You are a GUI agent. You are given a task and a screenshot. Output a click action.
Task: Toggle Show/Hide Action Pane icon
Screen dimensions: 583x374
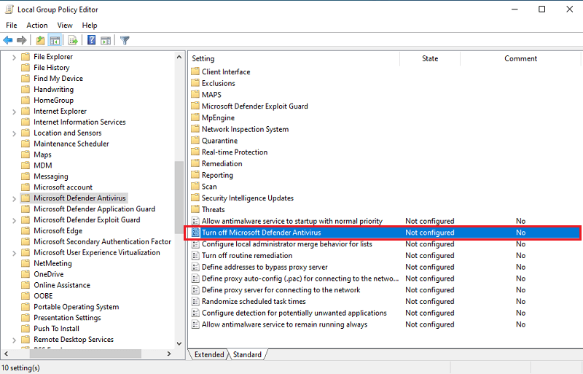click(x=106, y=40)
